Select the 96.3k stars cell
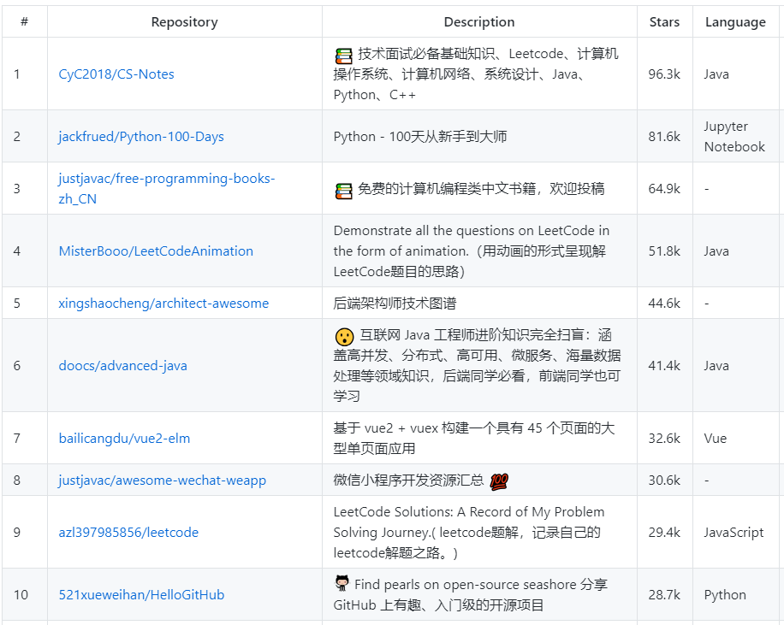This screenshot has width=784, height=625. click(x=664, y=74)
